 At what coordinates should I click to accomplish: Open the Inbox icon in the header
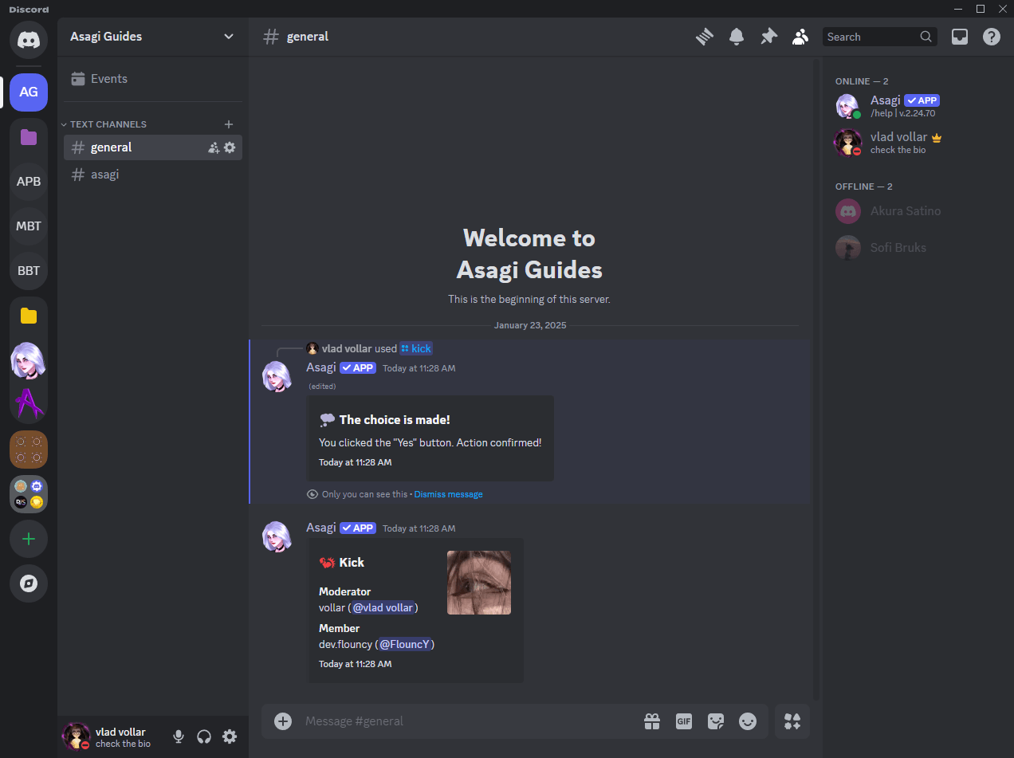coord(960,37)
